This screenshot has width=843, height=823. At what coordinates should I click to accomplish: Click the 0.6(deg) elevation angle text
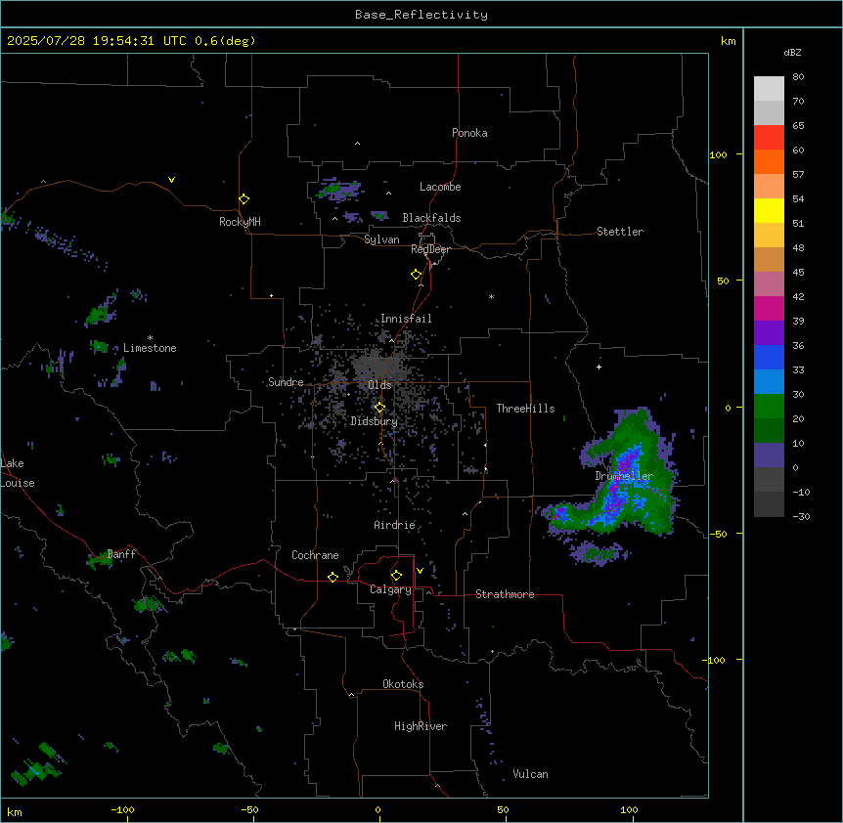[x=225, y=41]
